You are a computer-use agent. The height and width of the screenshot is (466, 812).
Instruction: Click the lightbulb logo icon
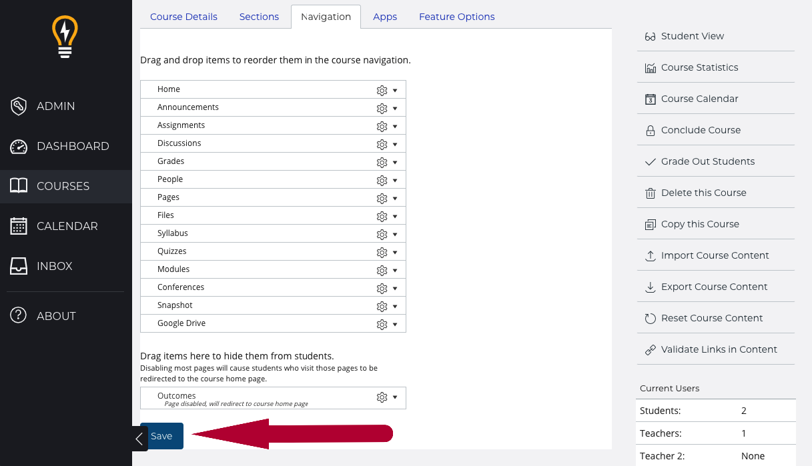(65, 37)
